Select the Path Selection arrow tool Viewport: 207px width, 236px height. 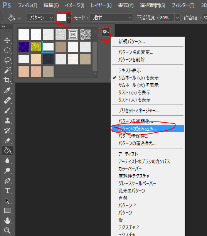[x=7, y=201]
